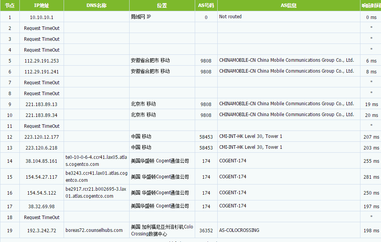
Task: Click CHINAMOBILE-CN info in node 6 row
Action: coord(286,71)
